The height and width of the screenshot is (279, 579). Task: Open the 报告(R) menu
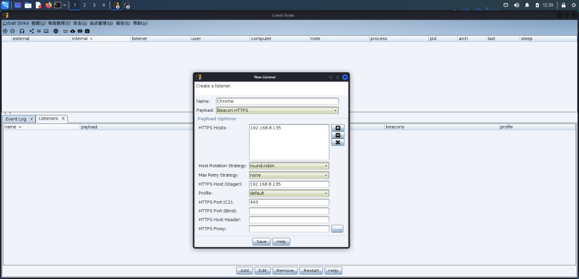point(123,23)
